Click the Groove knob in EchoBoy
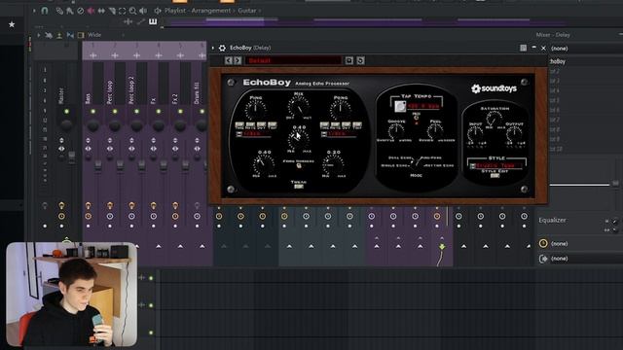This screenshot has width=623, height=350. point(396,131)
